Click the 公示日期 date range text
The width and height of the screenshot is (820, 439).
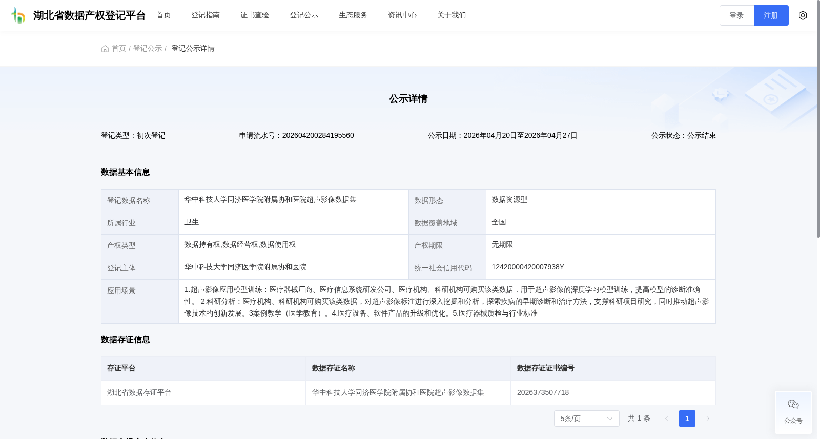502,136
